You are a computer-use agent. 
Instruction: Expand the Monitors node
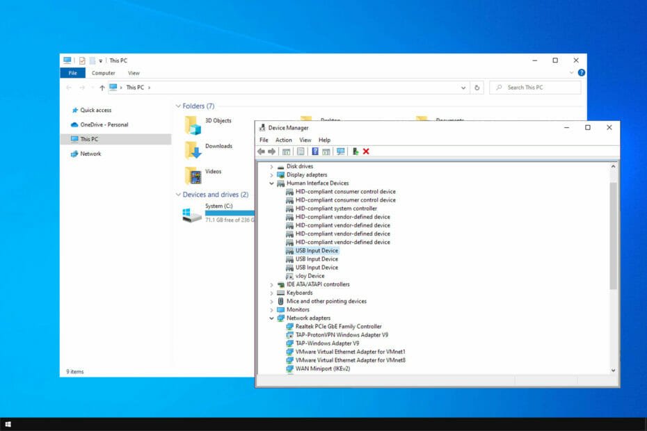(271, 310)
